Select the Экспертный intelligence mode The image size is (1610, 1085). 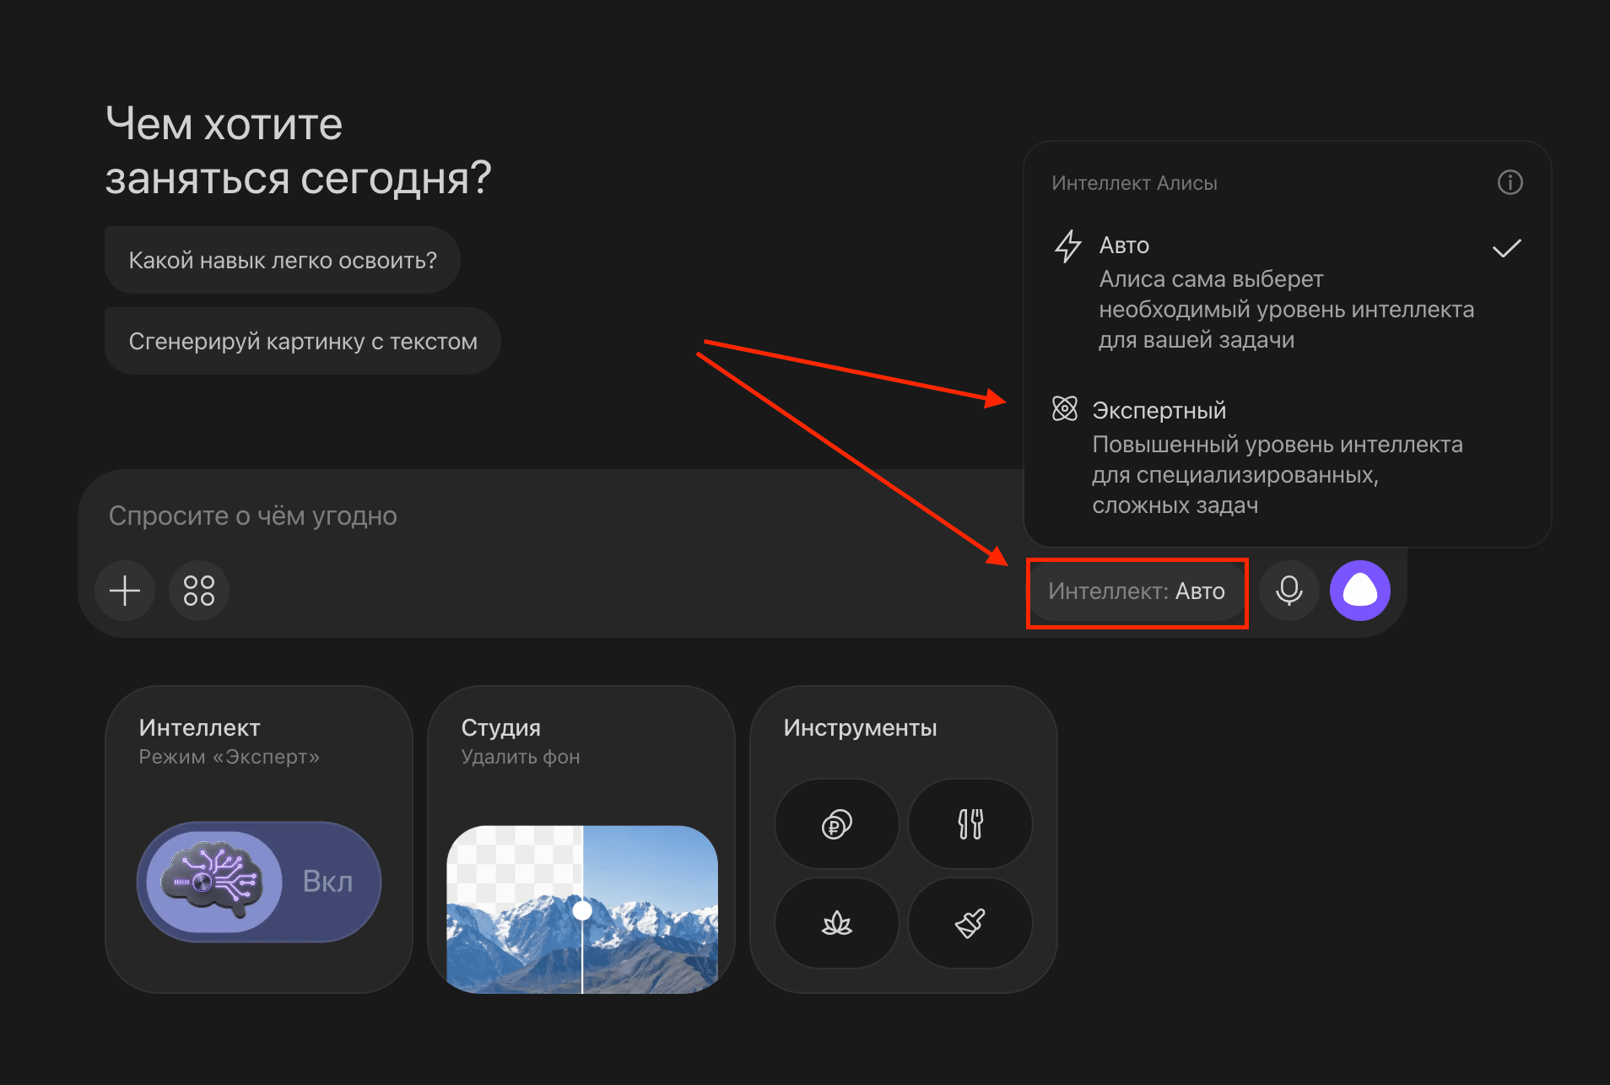coord(1288,457)
